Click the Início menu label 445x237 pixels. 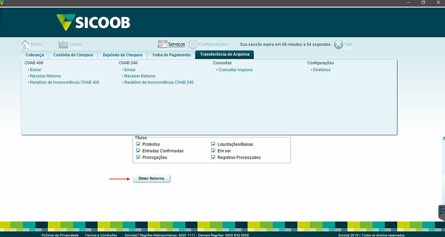(x=36, y=44)
